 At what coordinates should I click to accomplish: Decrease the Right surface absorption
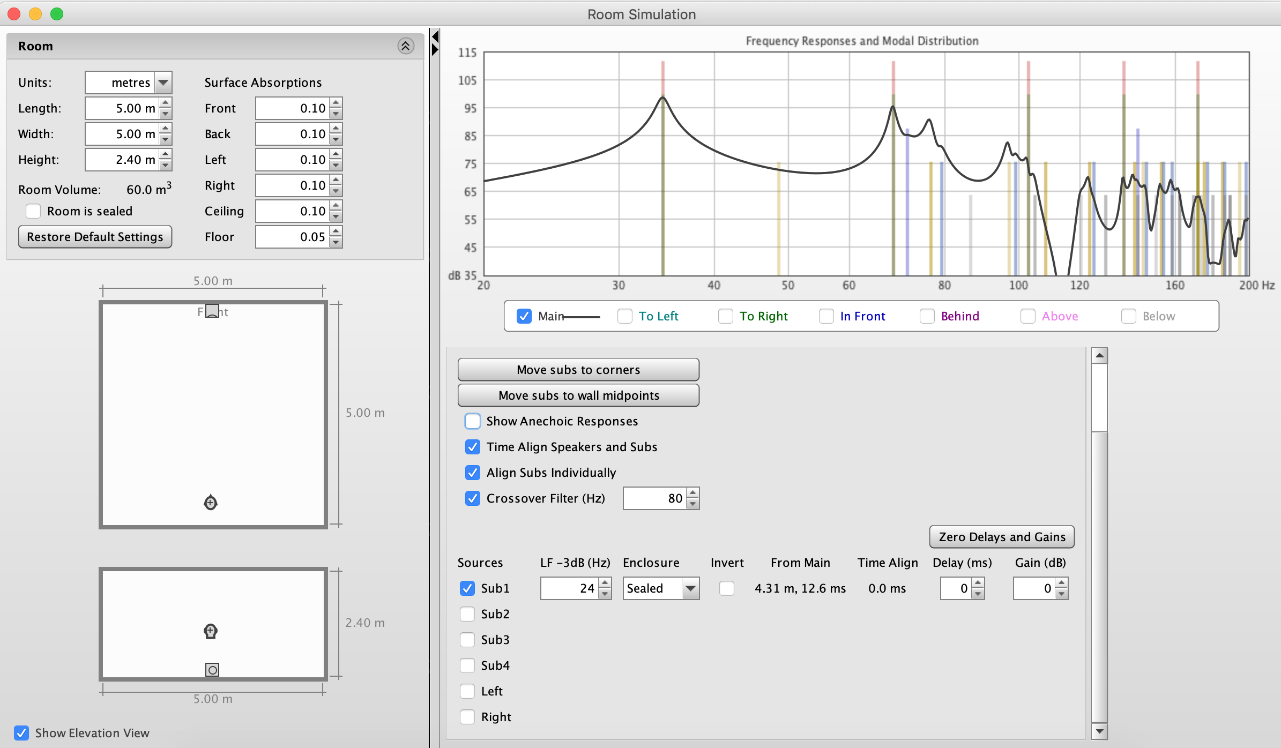click(336, 191)
